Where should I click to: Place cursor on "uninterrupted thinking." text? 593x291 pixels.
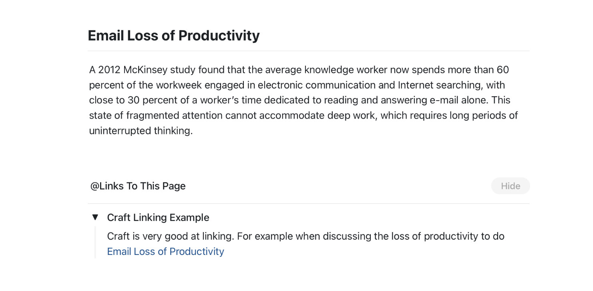coord(141,131)
